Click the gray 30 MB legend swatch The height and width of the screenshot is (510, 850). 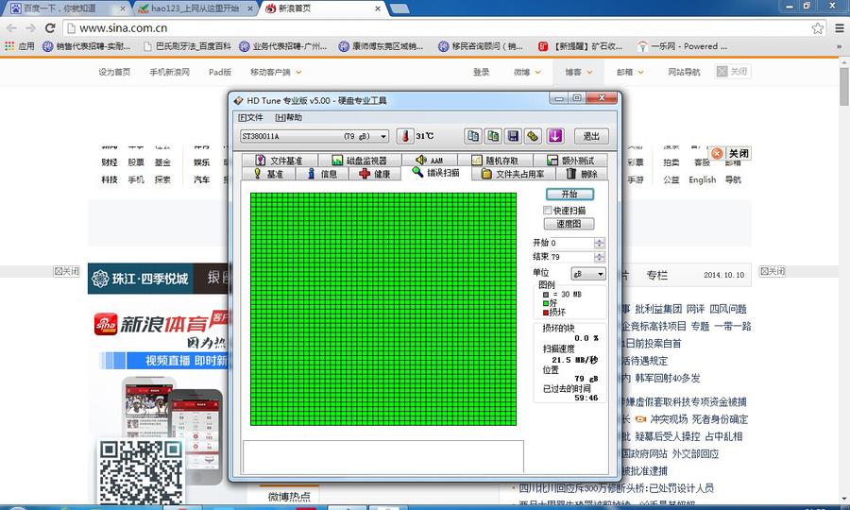click(x=546, y=295)
